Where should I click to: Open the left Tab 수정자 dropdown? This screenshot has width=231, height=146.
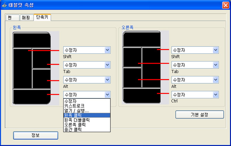click(x=87, y=65)
